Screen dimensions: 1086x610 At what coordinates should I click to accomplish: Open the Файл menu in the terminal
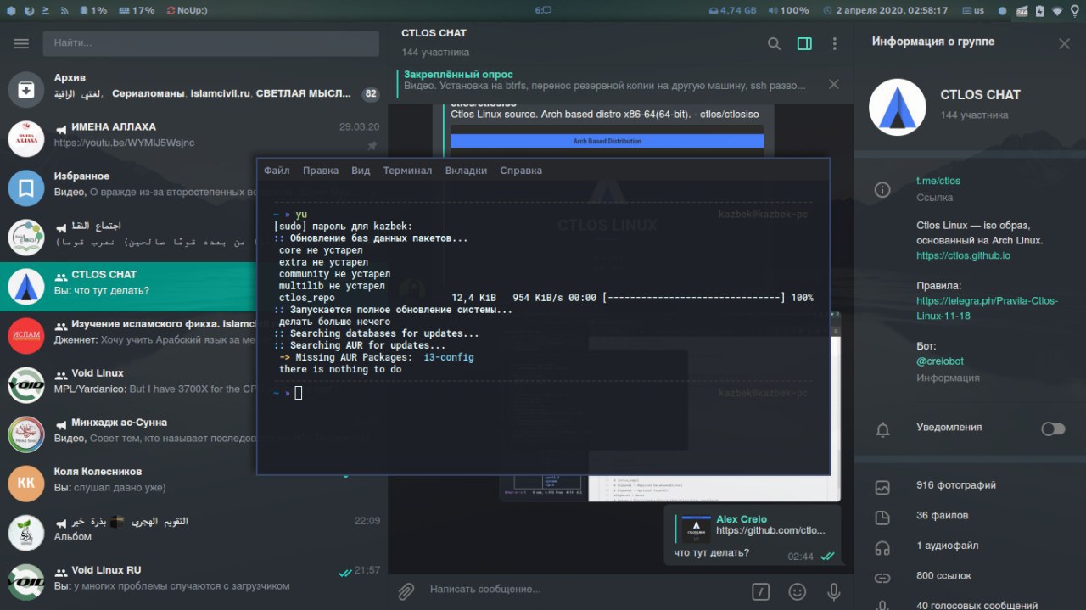[x=277, y=171]
